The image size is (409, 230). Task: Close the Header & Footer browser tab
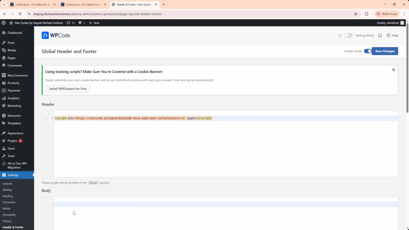[x=156, y=4]
